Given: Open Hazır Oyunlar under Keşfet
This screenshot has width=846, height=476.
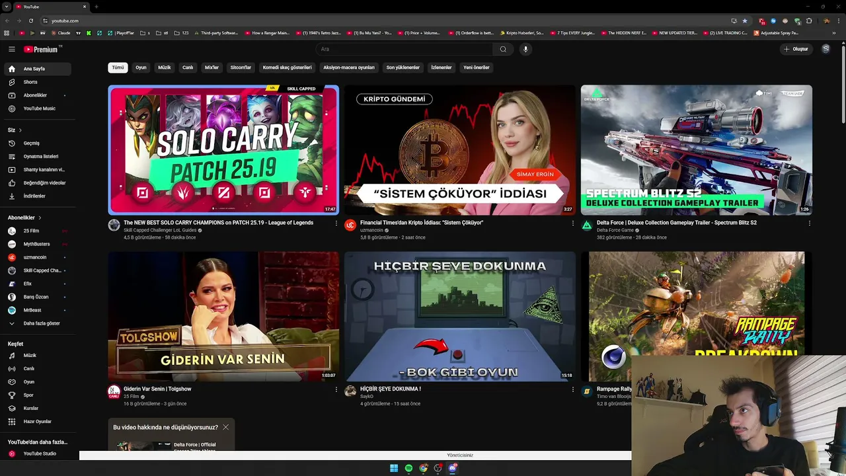Looking at the screenshot, I should [38, 421].
